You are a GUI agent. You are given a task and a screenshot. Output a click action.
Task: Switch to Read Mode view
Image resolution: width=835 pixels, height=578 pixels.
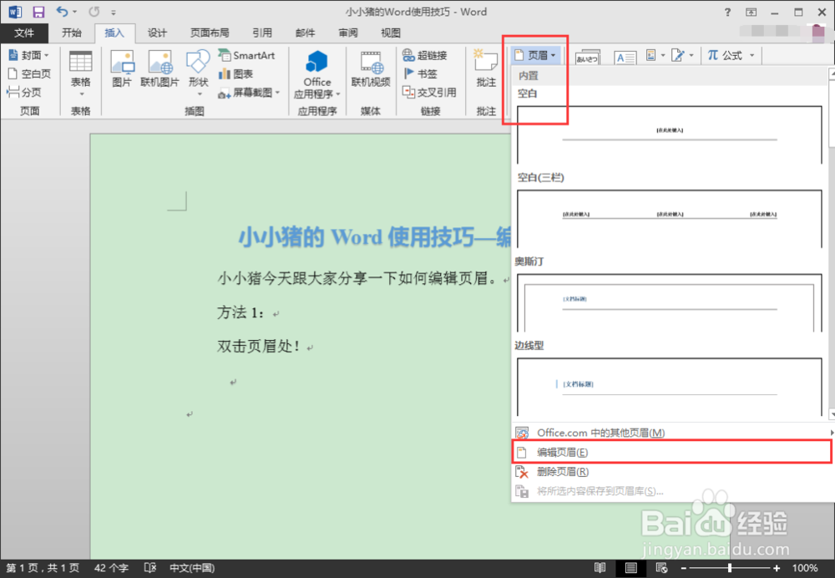[x=600, y=568]
